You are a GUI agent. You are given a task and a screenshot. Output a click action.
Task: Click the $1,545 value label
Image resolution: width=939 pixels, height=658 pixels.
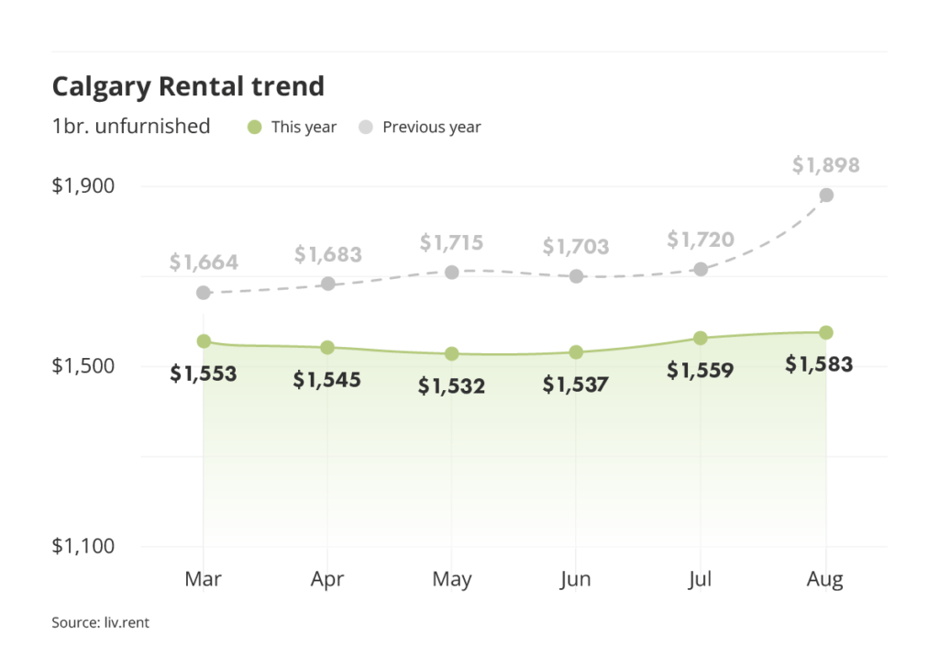pos(327,379)
